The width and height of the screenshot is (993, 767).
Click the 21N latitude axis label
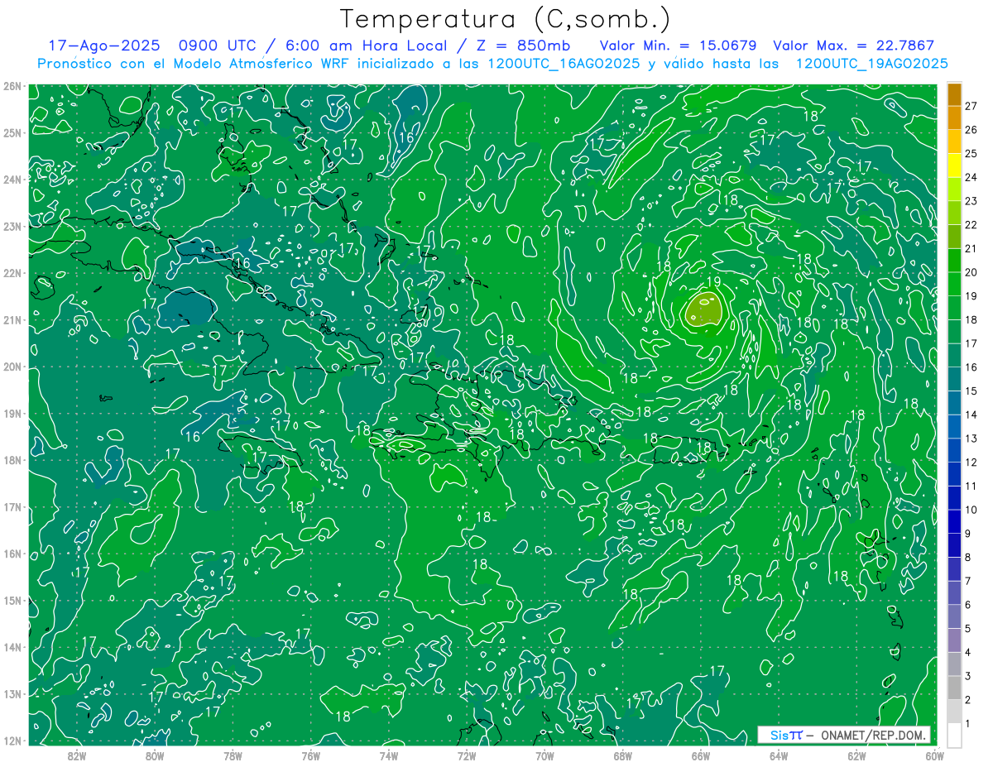pos(12,319)
